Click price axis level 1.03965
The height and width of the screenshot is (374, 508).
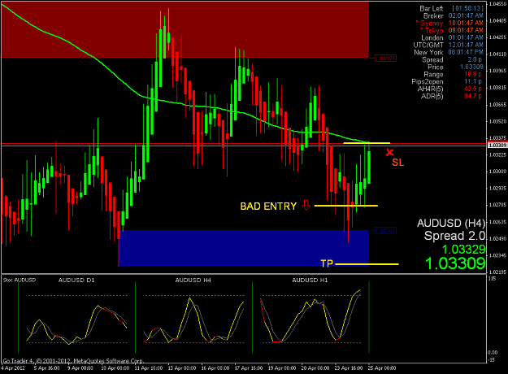497,71
